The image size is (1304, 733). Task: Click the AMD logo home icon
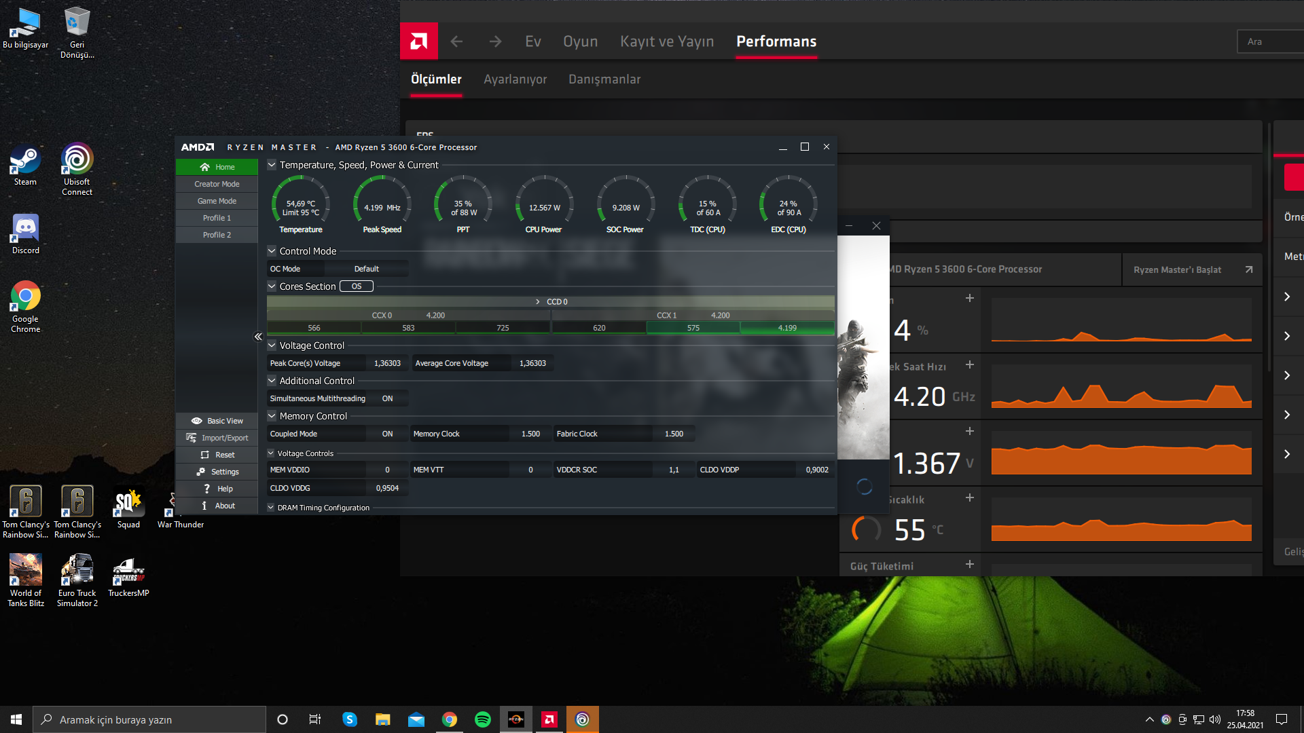coord(418,41)
